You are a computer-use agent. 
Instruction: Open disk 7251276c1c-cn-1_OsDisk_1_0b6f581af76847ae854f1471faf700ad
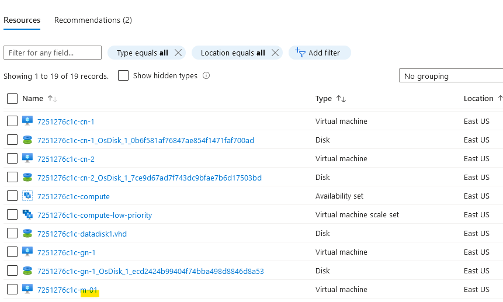[x=145, y=140]
